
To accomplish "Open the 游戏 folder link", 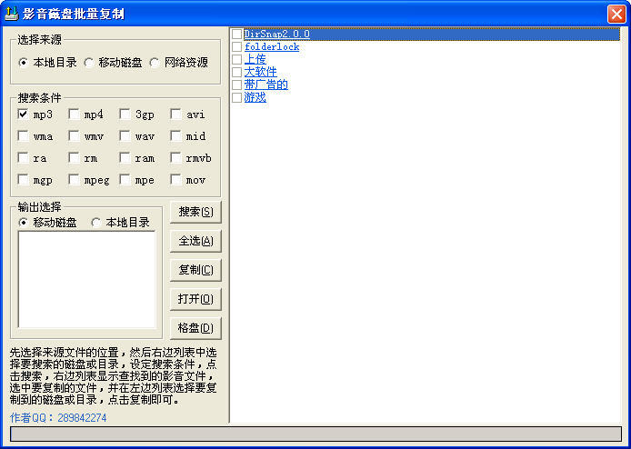I will [x=255, y=98].
